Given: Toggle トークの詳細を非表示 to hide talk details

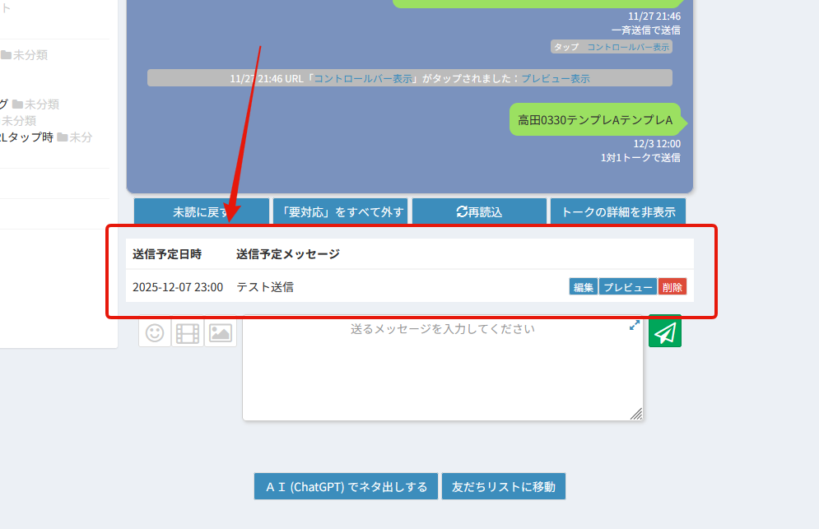Looking at the screenshot, I should point(617,211).
